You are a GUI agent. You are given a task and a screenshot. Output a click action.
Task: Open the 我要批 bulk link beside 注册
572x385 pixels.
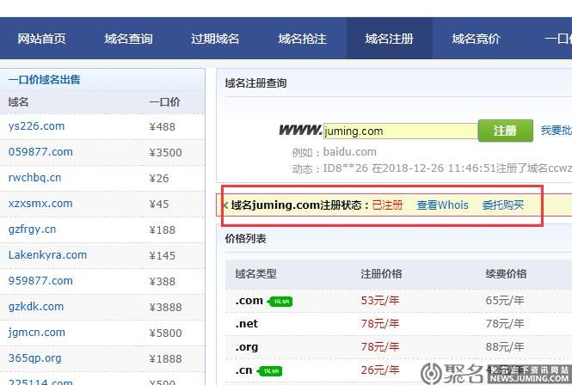[556, 130]
